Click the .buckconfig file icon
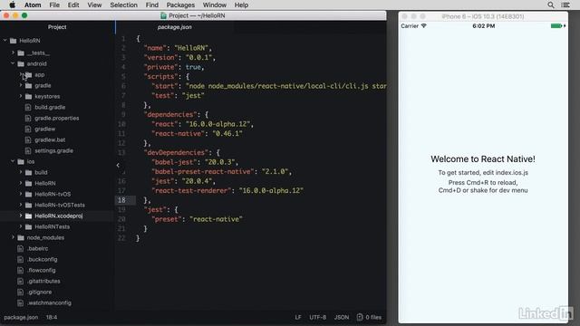Screen dimensions: 580x326 coord(20,260)
